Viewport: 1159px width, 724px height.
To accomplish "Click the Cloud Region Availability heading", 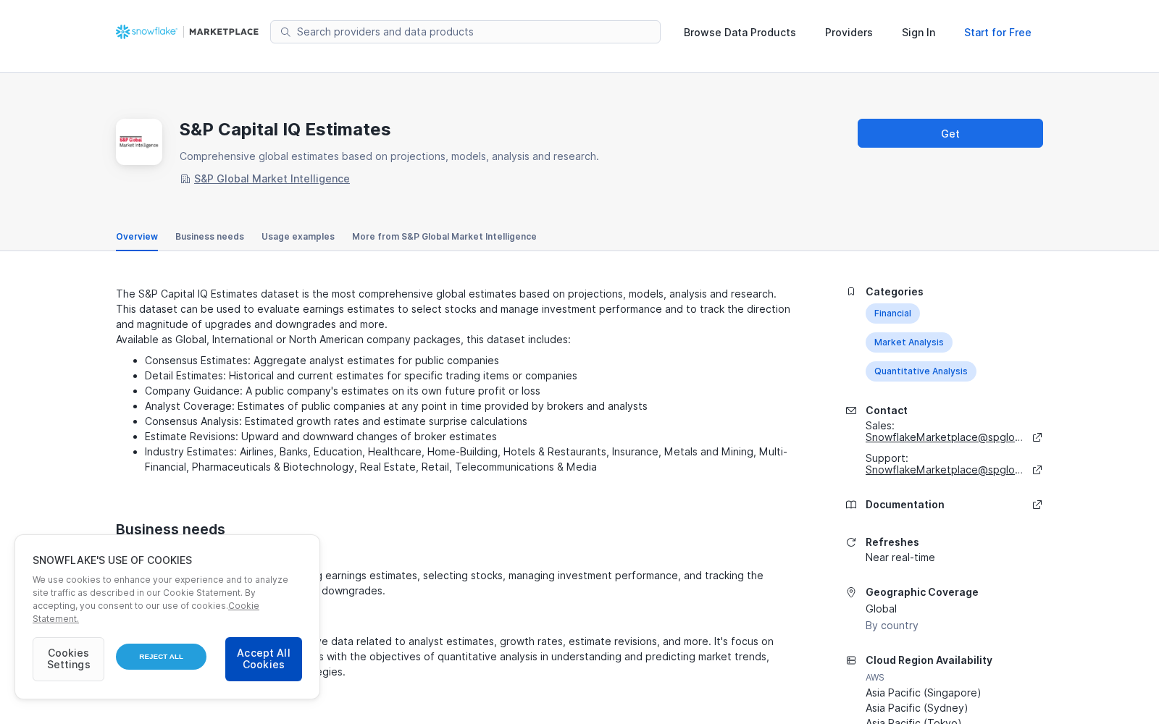I will [929, 660].
